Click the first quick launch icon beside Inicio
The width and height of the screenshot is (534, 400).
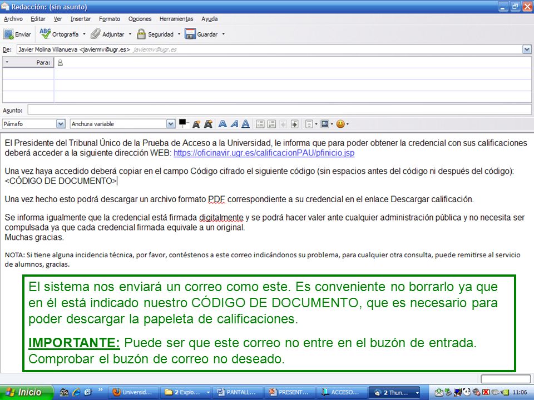click(x=63, y=392)
